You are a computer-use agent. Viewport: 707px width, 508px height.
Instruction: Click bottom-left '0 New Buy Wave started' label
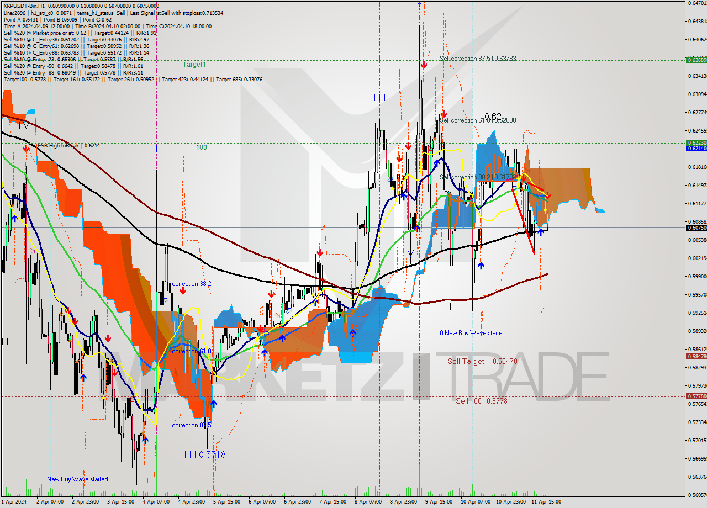tap(75, 479)
